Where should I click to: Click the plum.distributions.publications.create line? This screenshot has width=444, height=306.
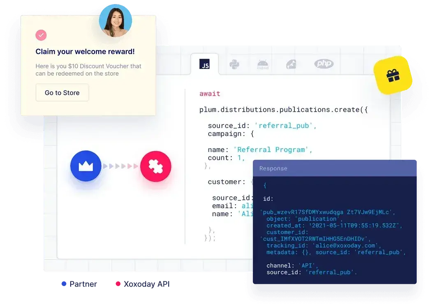pyautogui.click(x=283, y=110)
